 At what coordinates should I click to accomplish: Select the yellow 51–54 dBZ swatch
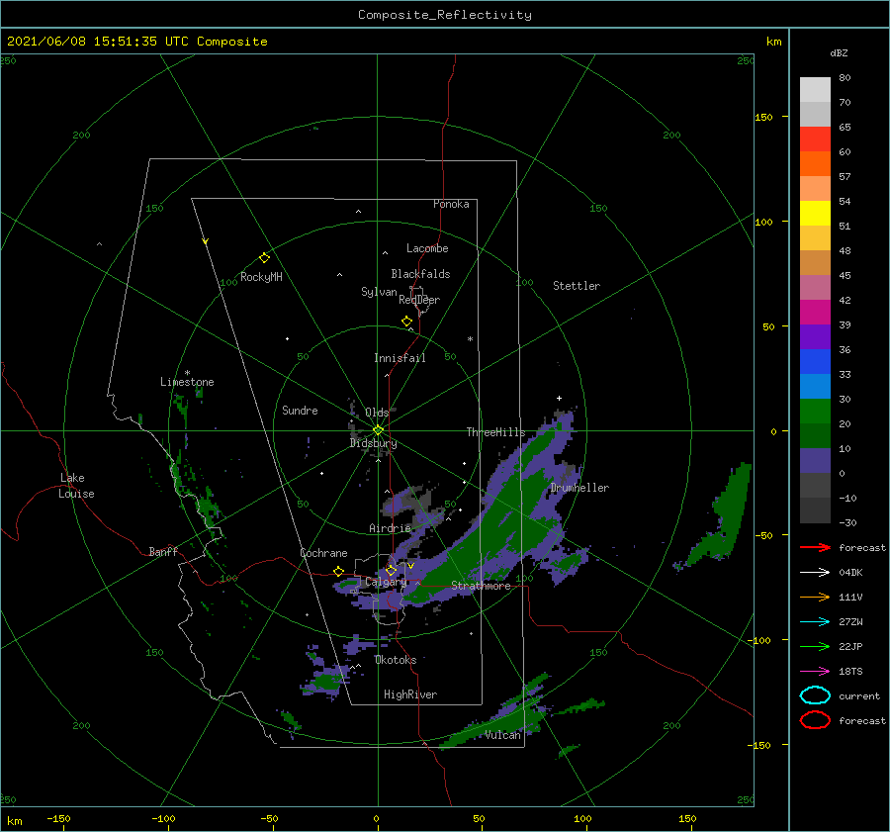tap(815, 214)
